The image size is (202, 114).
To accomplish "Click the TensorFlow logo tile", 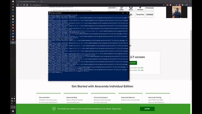I will pyautogui.click(x=140, y=15).
